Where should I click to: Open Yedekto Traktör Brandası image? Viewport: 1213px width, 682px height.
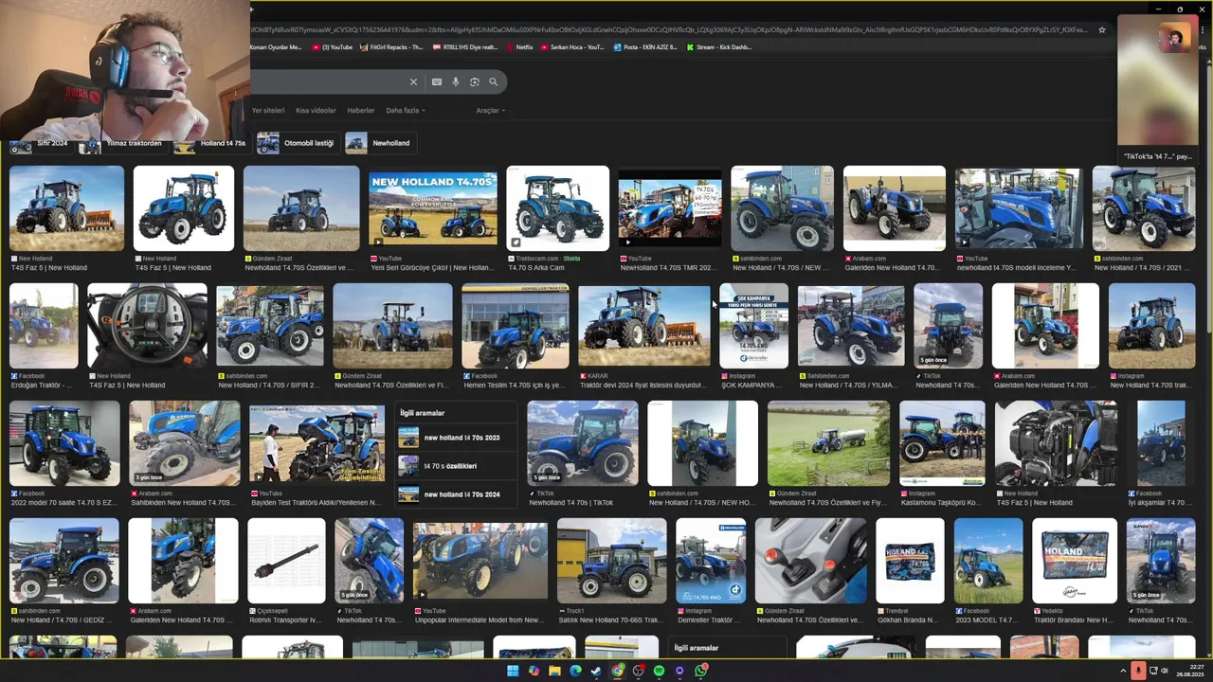point(1075,561)
